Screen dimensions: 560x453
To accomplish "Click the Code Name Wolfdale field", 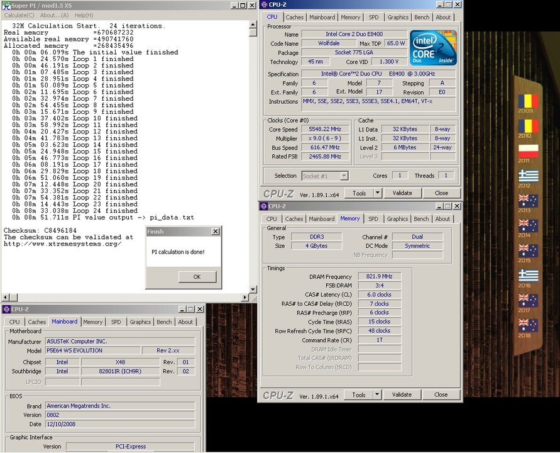I will [329, 43].
